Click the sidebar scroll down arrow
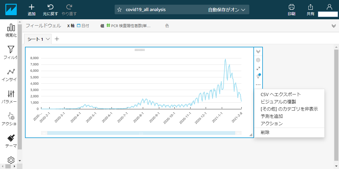339x169 pixels. point(20,160)
